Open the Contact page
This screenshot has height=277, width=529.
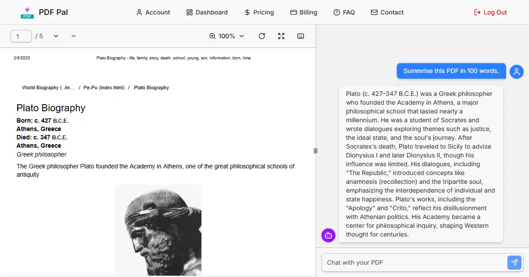[387, 12]
